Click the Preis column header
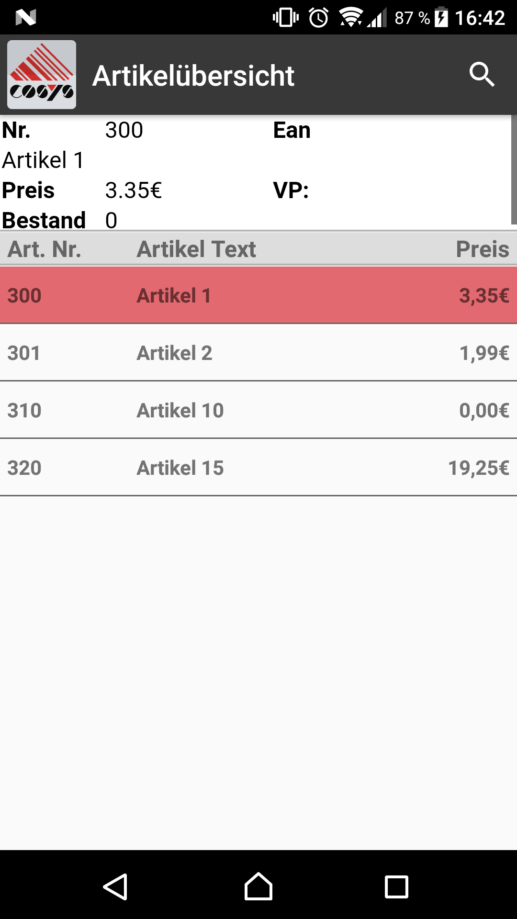The width and height of the screenshot is (517, 919). click(483, 249)
